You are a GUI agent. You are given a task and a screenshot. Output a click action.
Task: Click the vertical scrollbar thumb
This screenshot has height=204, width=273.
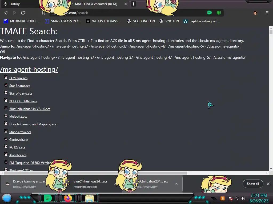271,32
